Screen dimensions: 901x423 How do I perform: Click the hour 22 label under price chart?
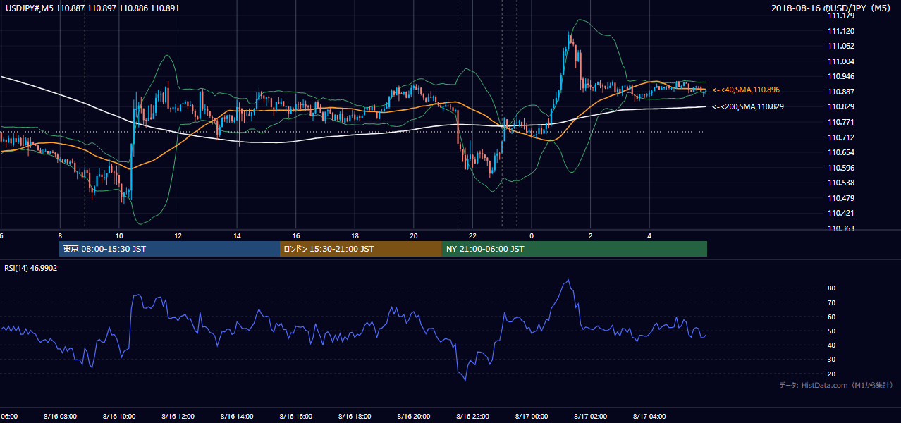473,235
